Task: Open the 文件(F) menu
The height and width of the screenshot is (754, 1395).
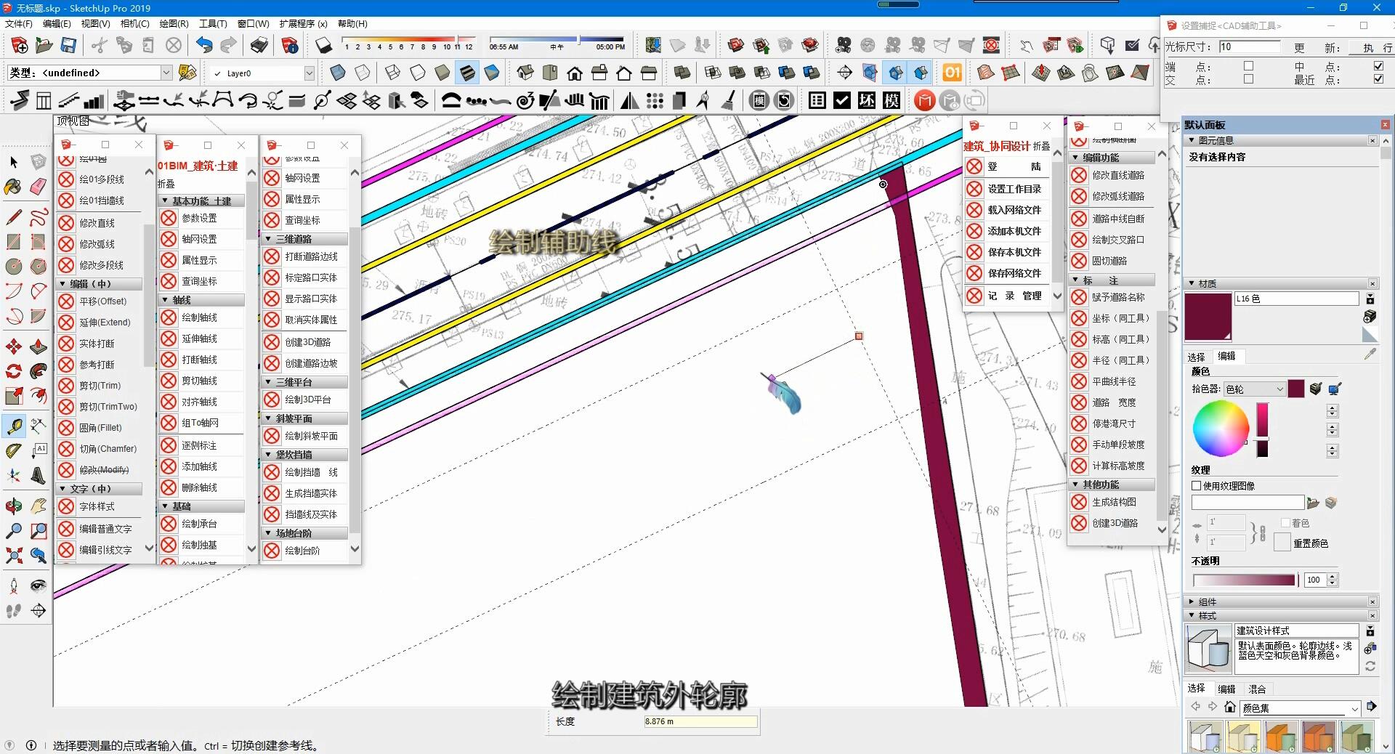Action: (19, 23)
